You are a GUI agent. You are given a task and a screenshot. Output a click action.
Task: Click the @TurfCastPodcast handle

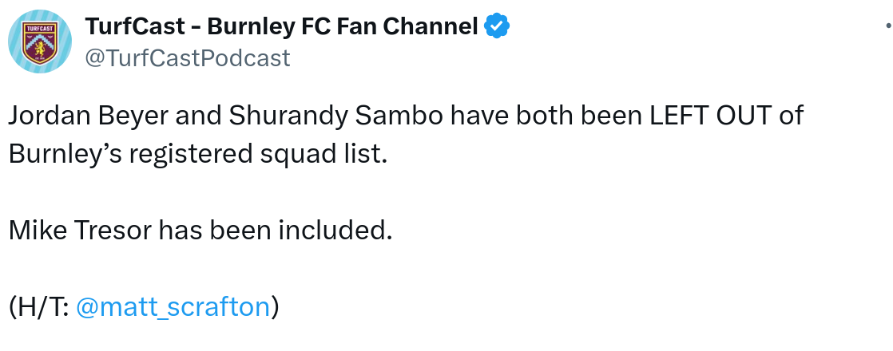click(187, 58)
